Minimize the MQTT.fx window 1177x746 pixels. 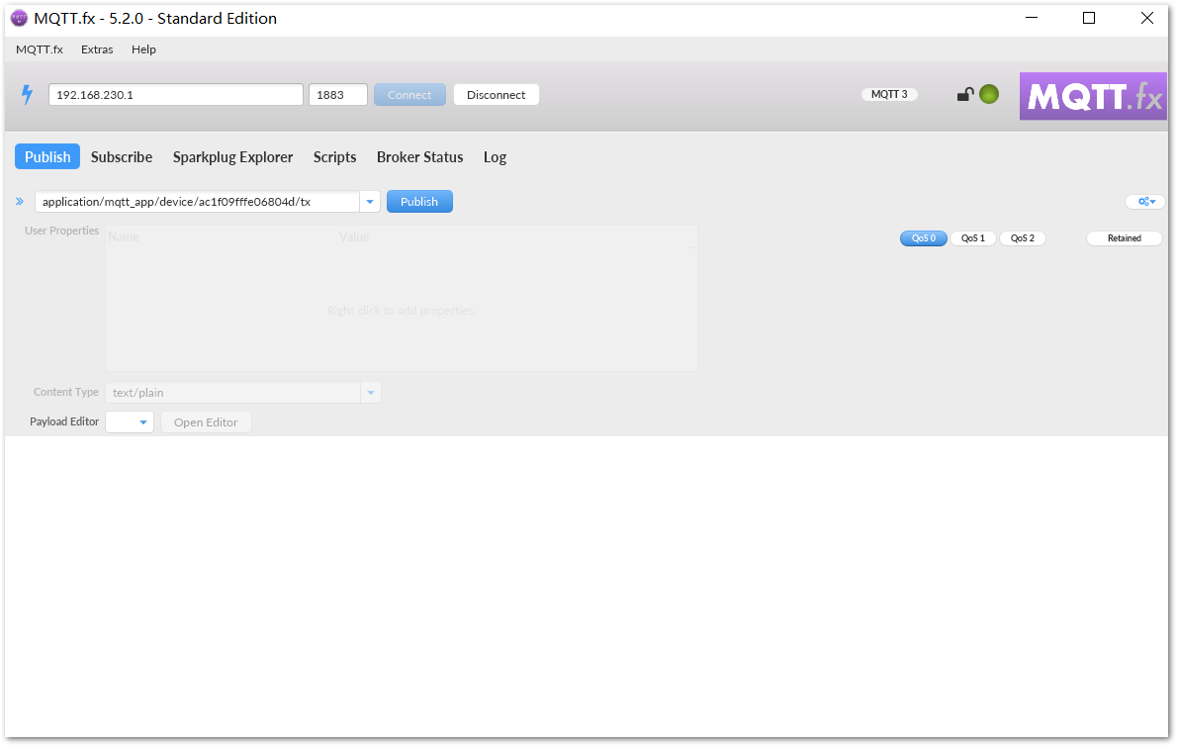1032,18
